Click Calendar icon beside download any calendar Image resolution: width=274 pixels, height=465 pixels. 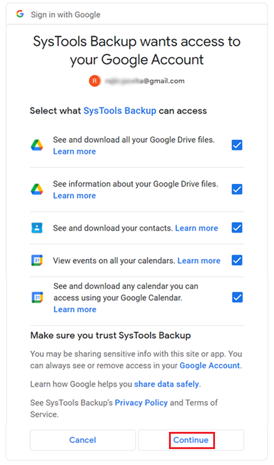coord(37,298)
